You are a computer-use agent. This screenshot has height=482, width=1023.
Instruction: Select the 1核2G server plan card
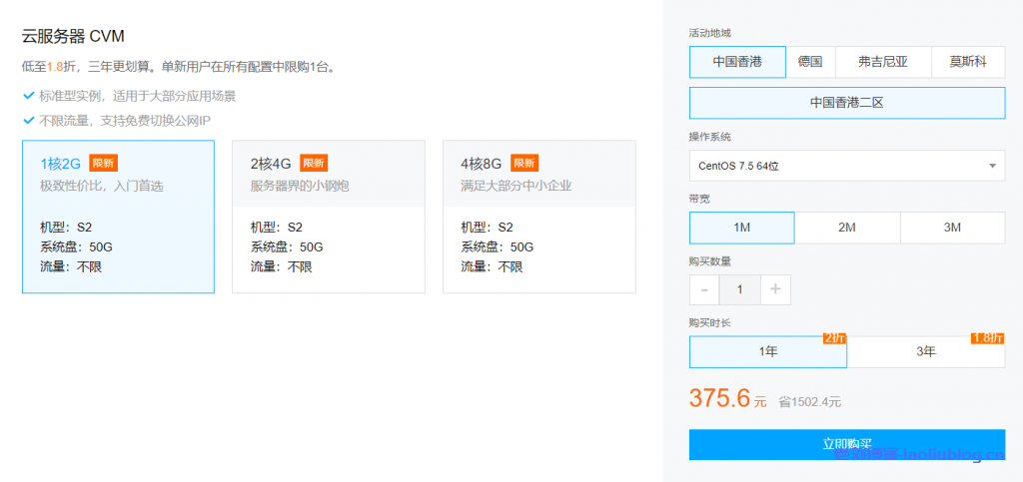pos(118,217)
